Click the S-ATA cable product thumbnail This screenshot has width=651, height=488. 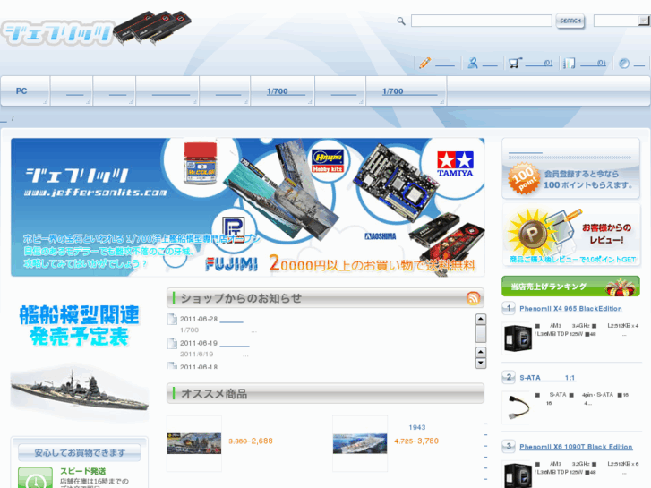pos(517,407)
